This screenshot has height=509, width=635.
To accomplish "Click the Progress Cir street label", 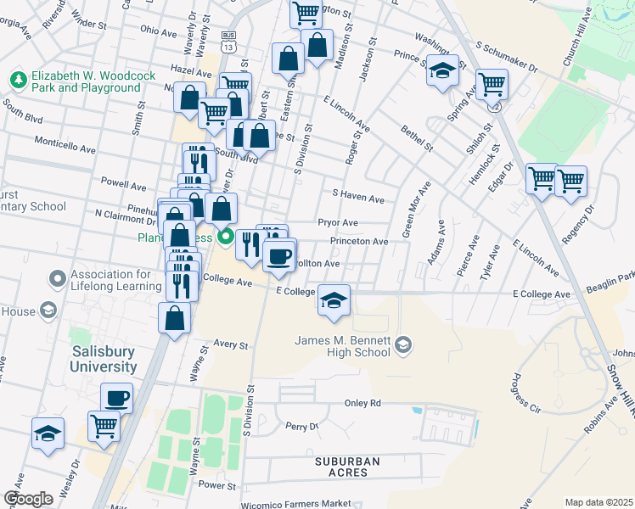I will [525, 394].
